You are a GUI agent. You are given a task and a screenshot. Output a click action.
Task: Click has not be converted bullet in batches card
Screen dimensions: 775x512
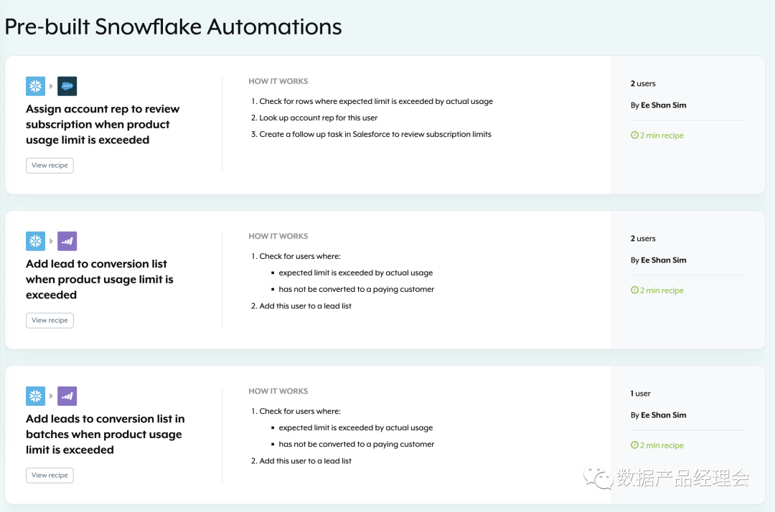pos(357,445)
